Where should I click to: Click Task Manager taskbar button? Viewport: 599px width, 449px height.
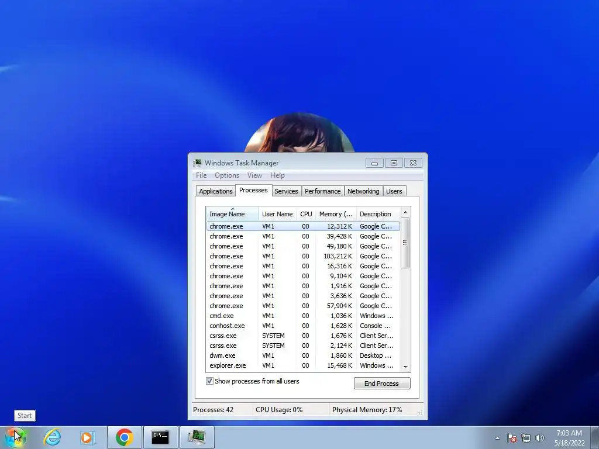(197, 437)
